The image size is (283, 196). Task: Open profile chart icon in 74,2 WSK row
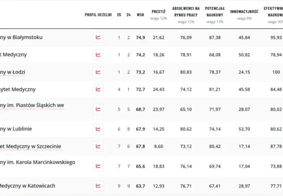pyautogui.click(x=98, y=55)
